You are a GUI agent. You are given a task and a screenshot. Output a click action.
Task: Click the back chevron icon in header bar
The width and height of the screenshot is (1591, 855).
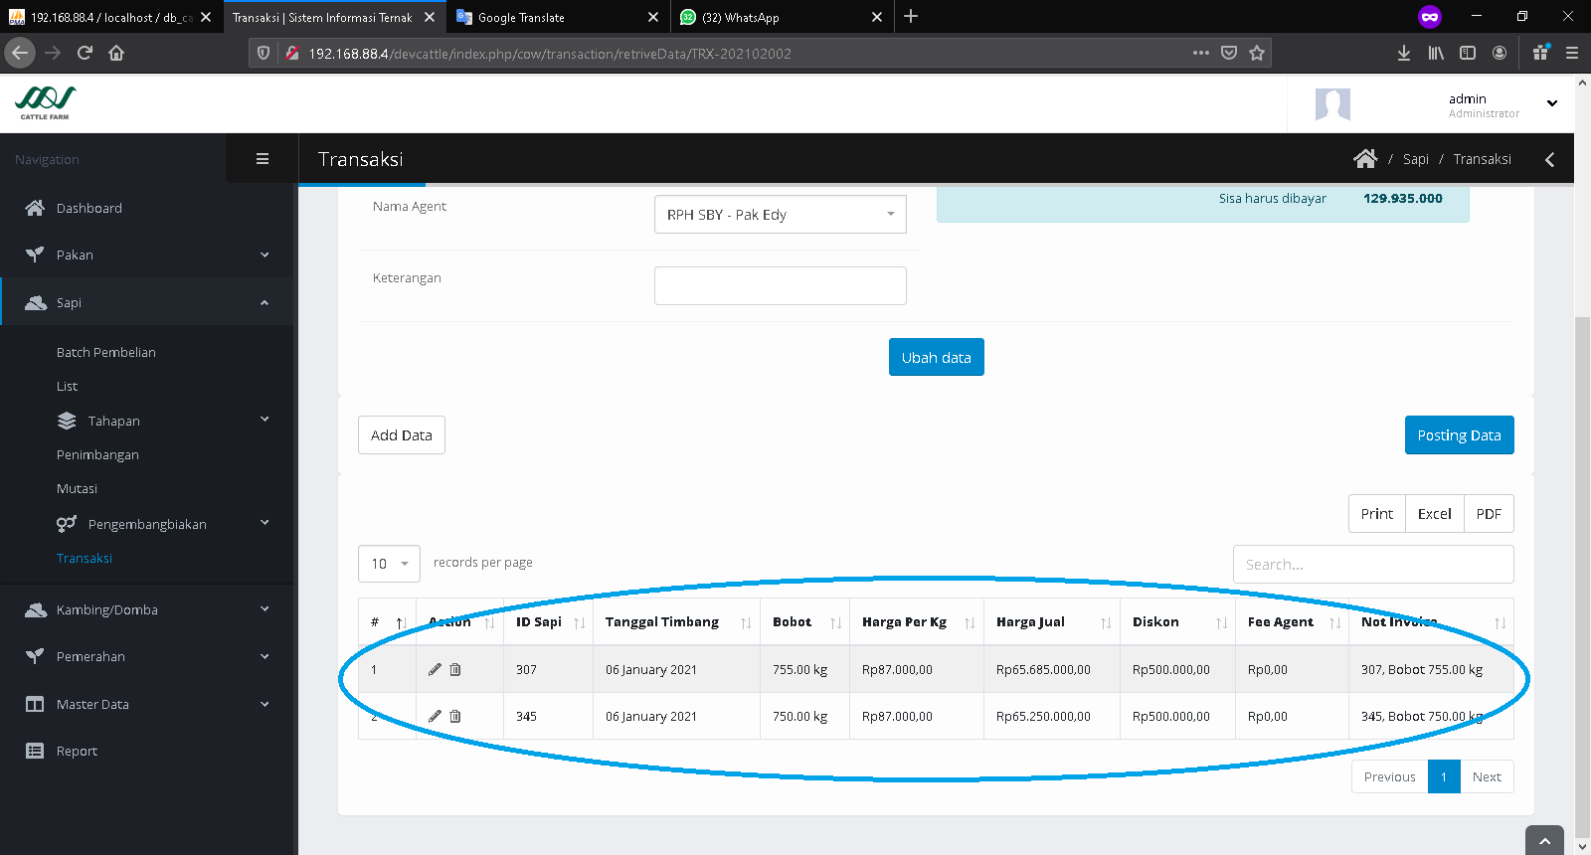click(x=1549, y=159)
